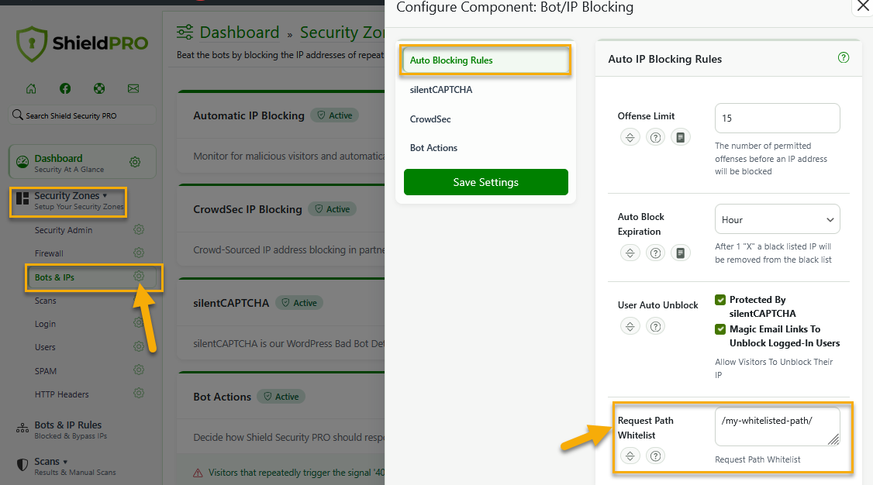Viewport: 873px width, 485px height.
Task: Open the ShieldPRO home icon
Action: point(32,88)
